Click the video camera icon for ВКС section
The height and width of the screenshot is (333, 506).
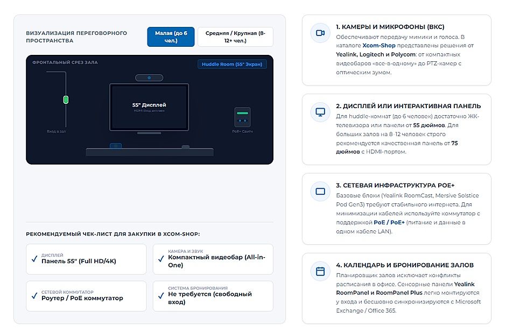pyautogui.click(x=320, y=33)
